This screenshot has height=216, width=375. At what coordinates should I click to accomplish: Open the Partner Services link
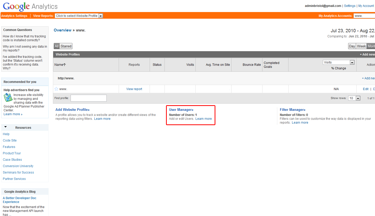click(14, 179)
